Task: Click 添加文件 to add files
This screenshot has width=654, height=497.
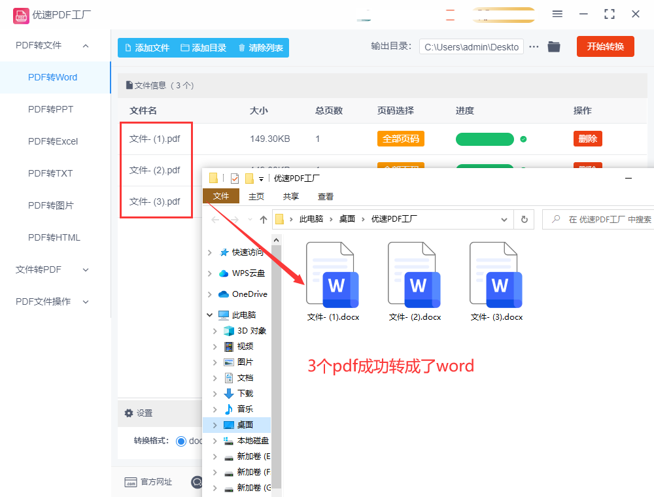Action: coord(147,48)
